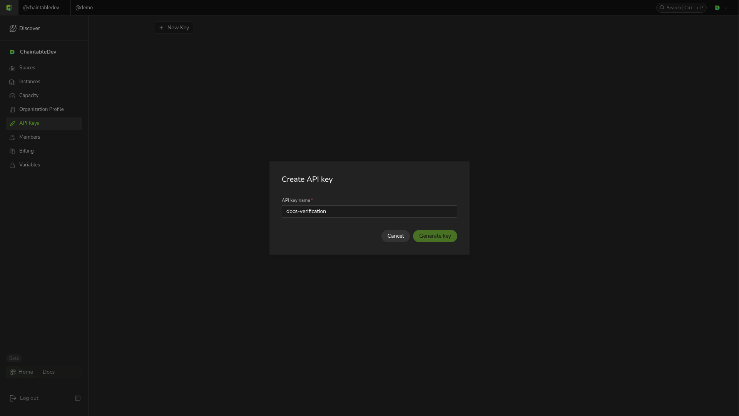Select the Variables lock icon
Screen dimensions: 739x416
[x=12, y=165]
